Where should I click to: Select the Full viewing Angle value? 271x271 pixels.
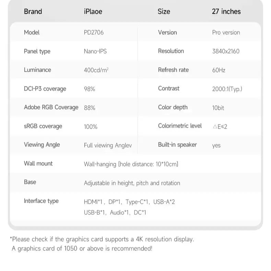tap(108, 145)
